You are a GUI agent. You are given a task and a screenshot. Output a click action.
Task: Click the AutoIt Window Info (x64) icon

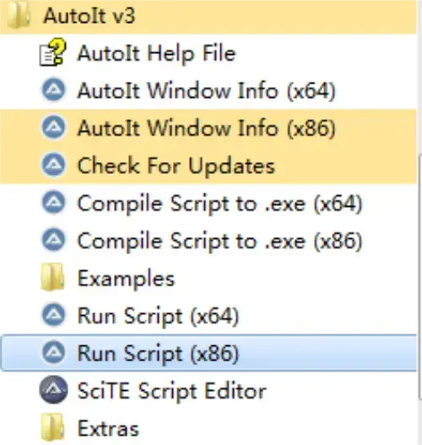(x=53, y=90)
